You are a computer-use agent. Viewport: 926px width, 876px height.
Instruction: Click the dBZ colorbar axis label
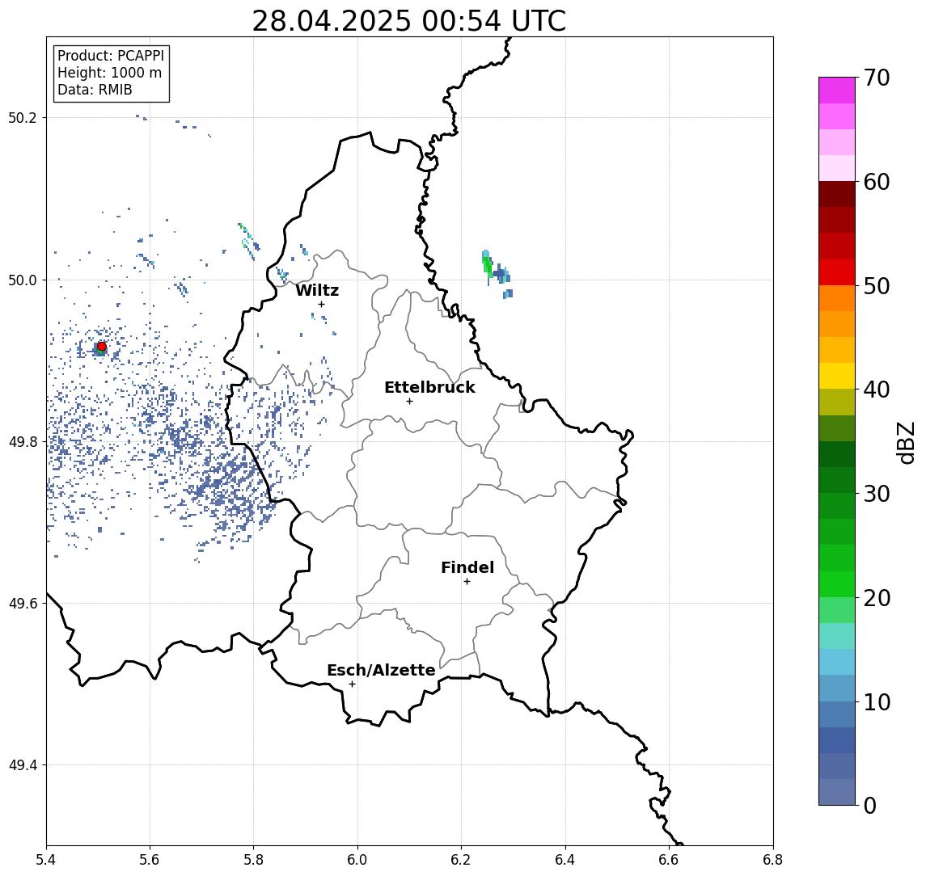click(x=905, y=441)
